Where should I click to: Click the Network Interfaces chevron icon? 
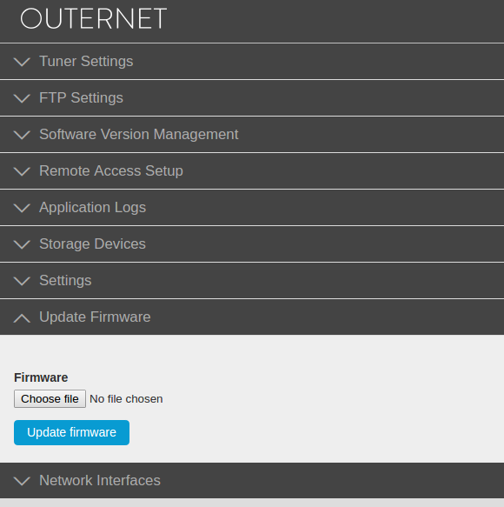coord(22,481)
